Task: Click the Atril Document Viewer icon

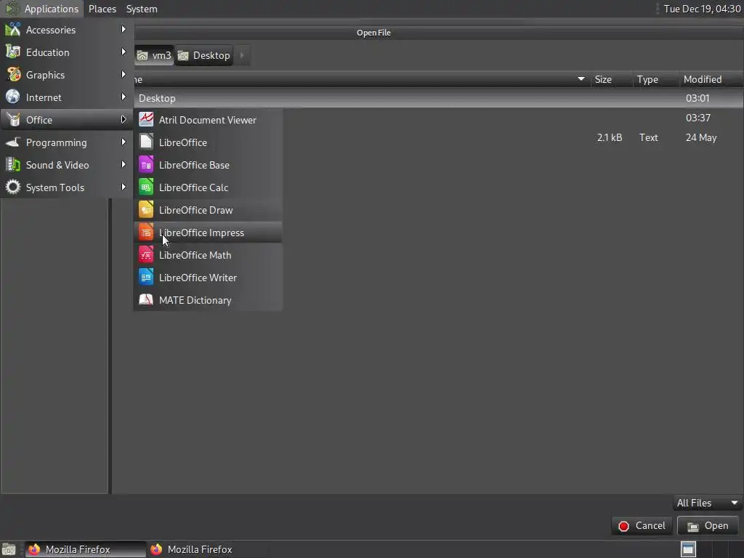Action: click(x=145, y=120)
